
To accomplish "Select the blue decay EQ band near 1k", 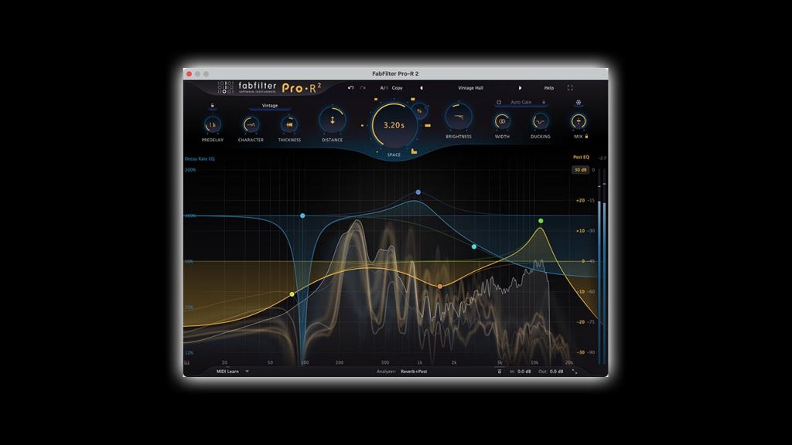I will tap(418, 192).
